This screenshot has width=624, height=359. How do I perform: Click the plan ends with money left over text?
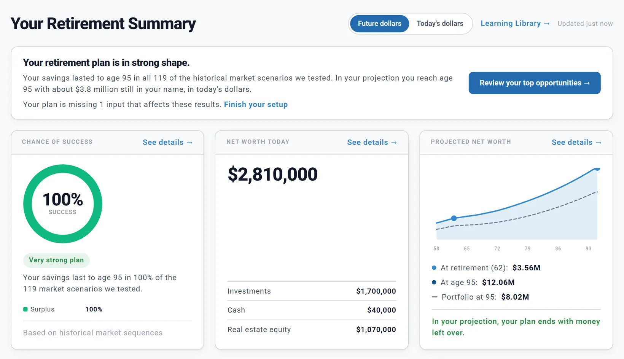pos(516,327)
